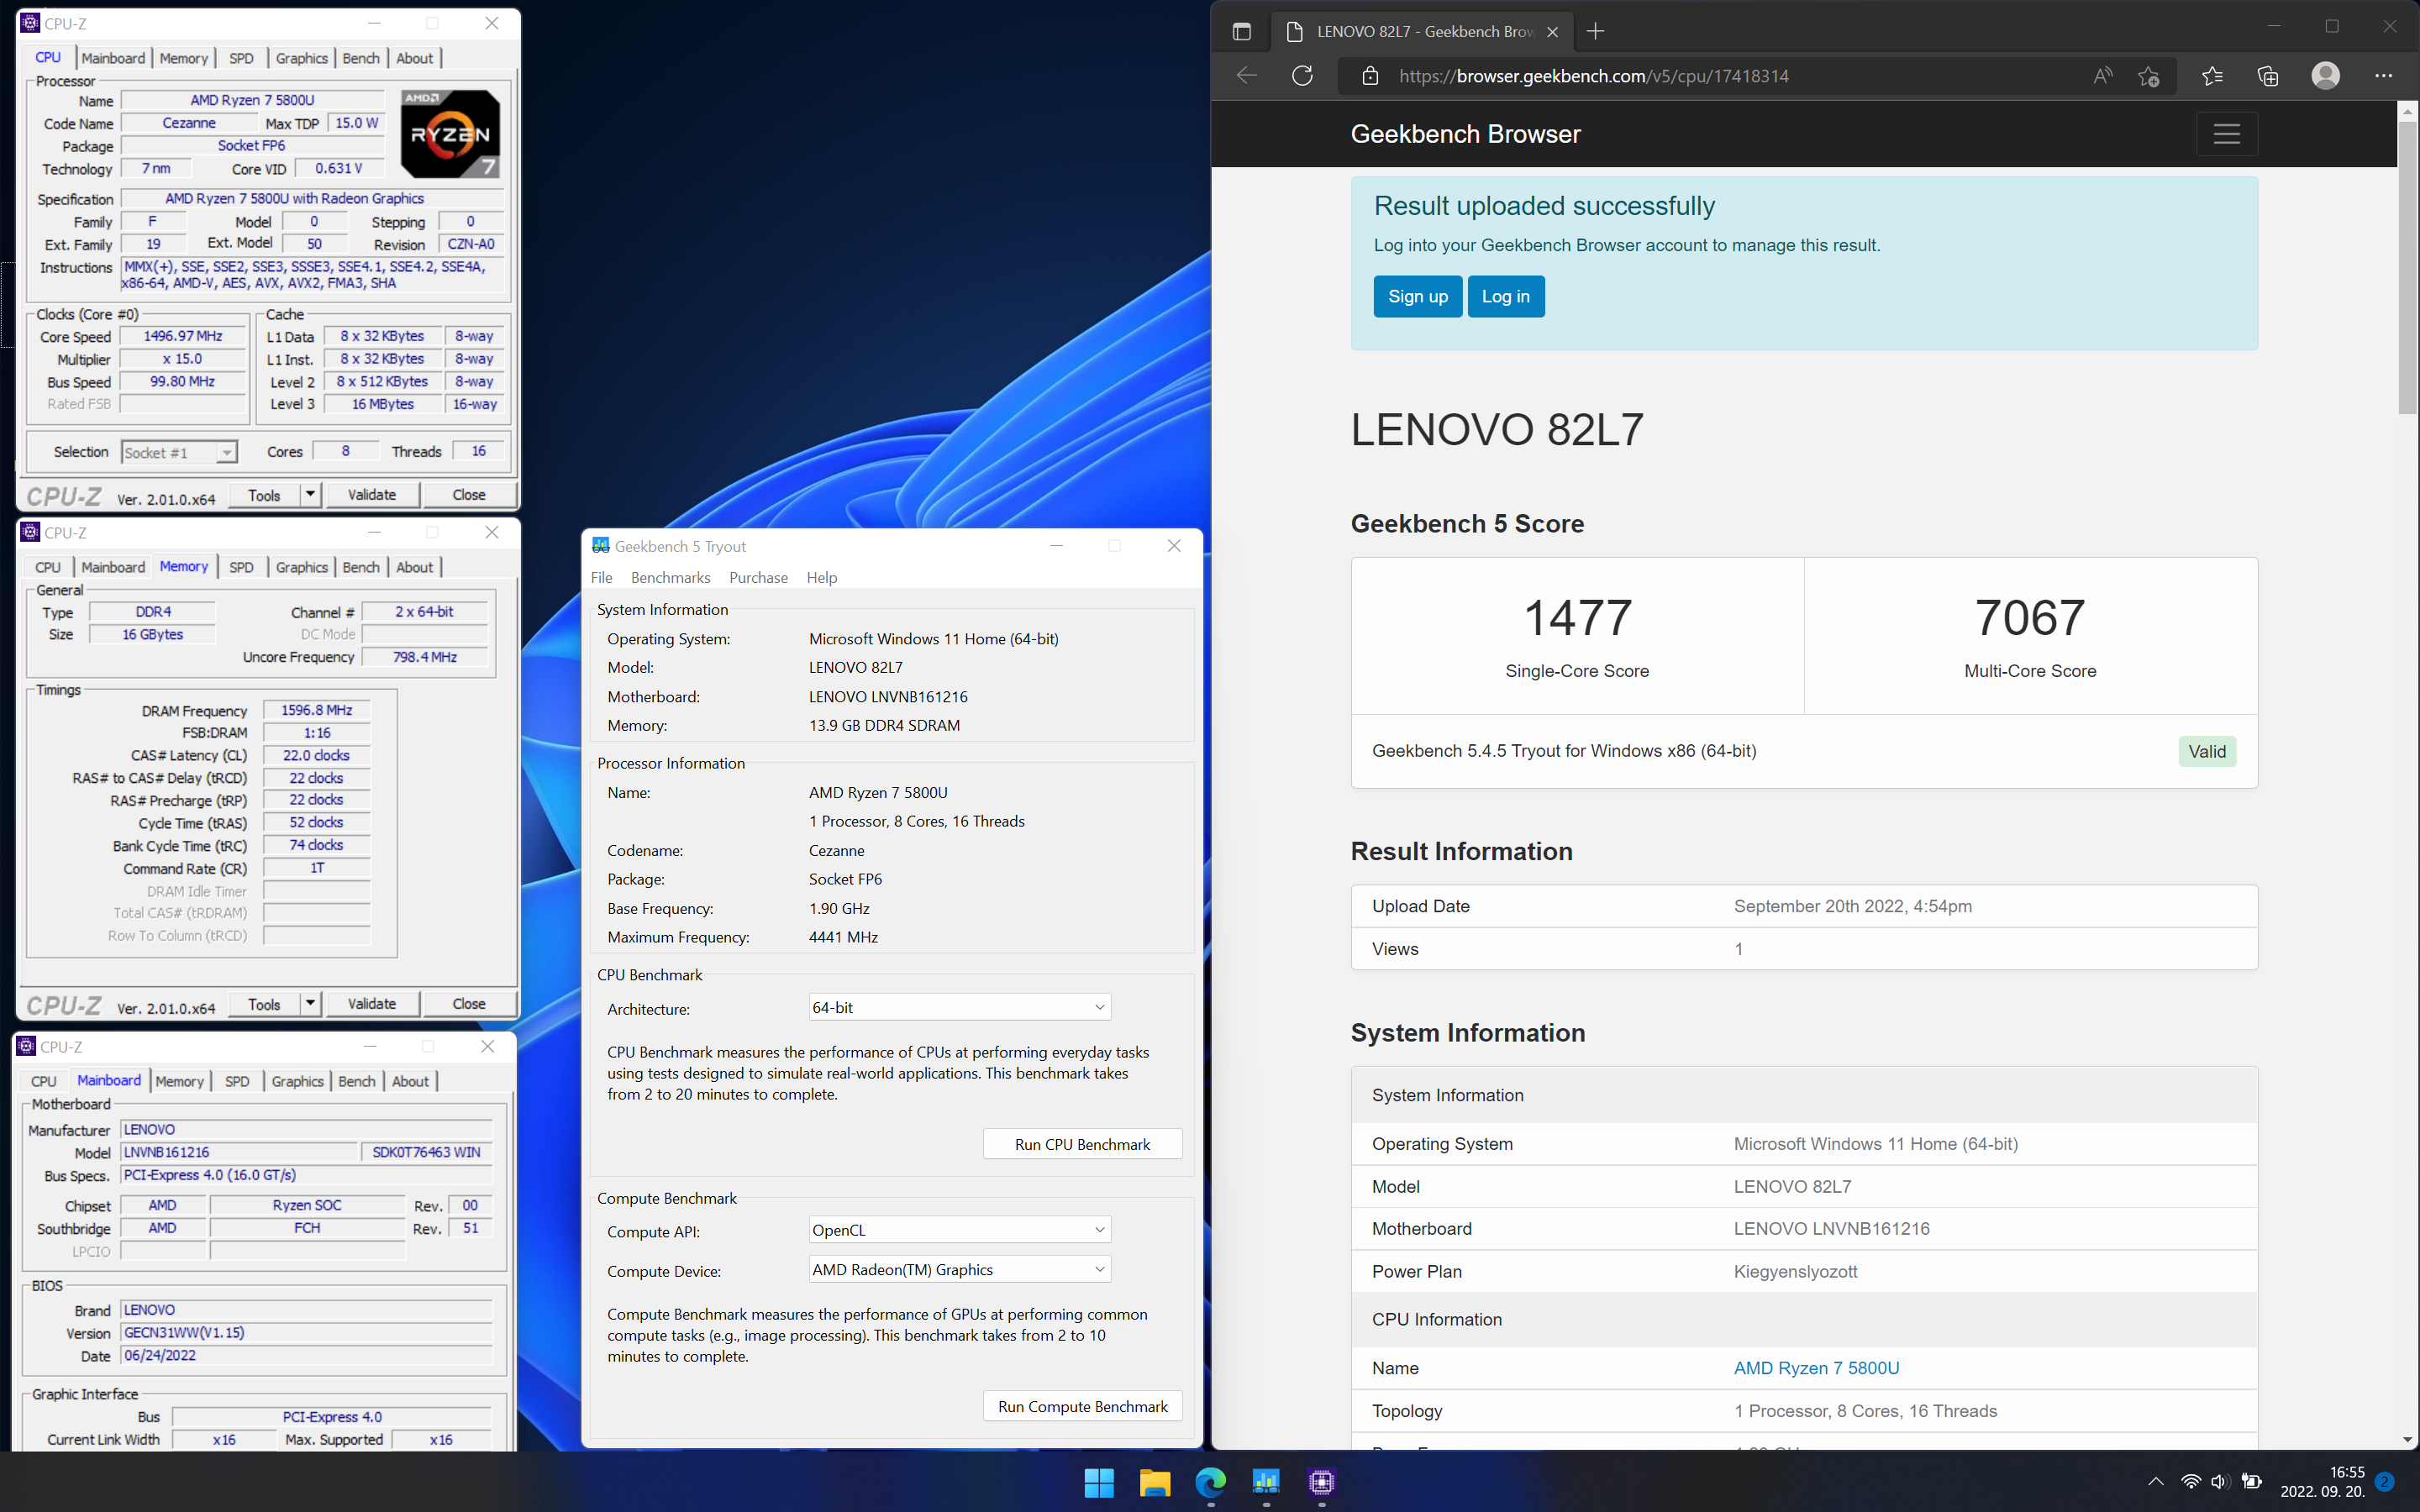
Task: Close the LENOVO 82L7 browser tab
Action: [x=1552, y=32]
